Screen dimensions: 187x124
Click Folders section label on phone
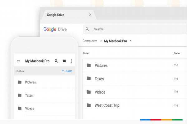coord(20,71)
